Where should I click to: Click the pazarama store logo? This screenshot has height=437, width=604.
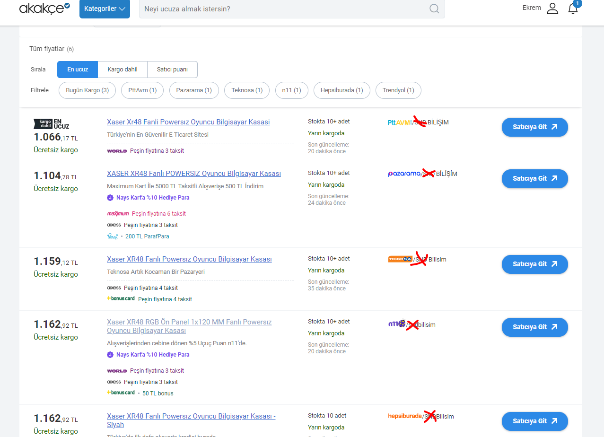pyautogui.click(x=404, y=174)
